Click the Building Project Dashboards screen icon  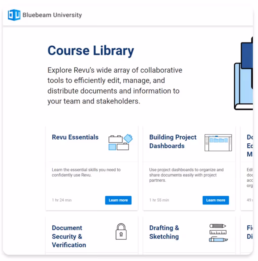point(218,143)
